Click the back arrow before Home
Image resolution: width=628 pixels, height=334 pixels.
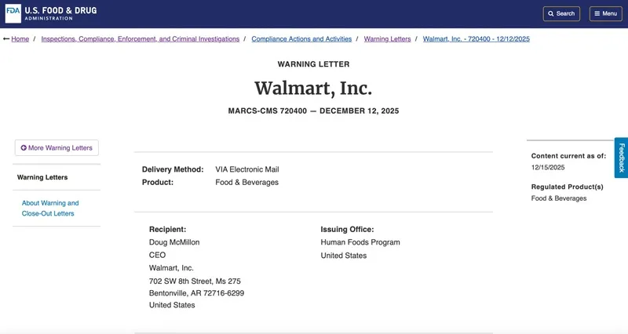point(6,38)
